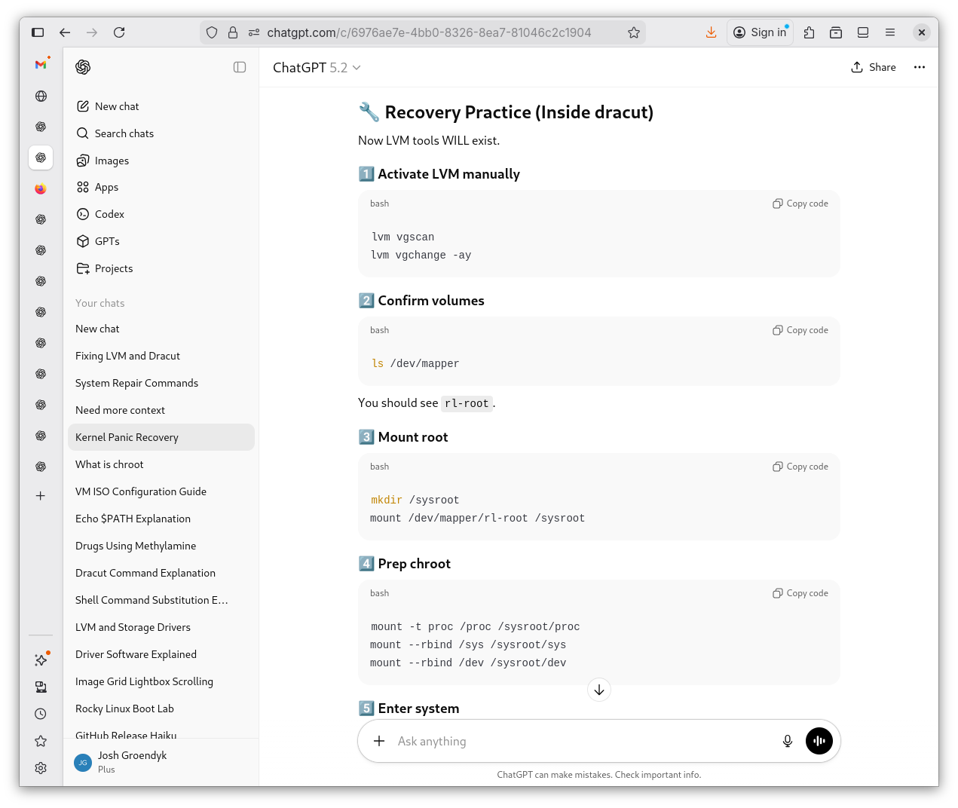Image resolution: width=958 pixels, height=808 pixels.
Task: Open the Fixing LVM and Dracut chat
Action: tap(127, 356)
